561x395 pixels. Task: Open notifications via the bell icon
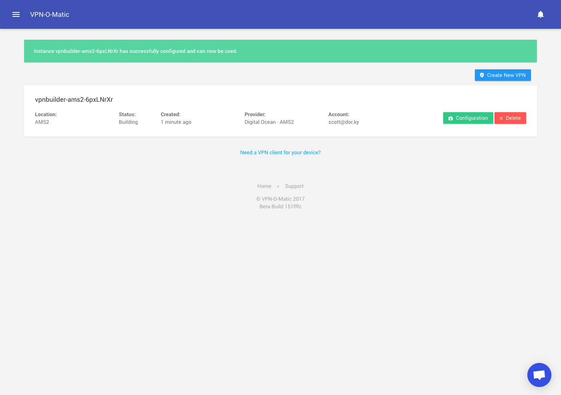point(541,14)
